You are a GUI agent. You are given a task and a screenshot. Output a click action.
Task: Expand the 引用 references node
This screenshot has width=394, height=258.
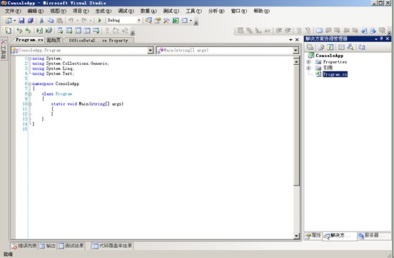click(308, 68)
